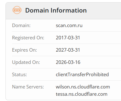Click the gray card header bar
This screenshot has width=121, height=101.
pyautogui.click(x=63, y=11)
